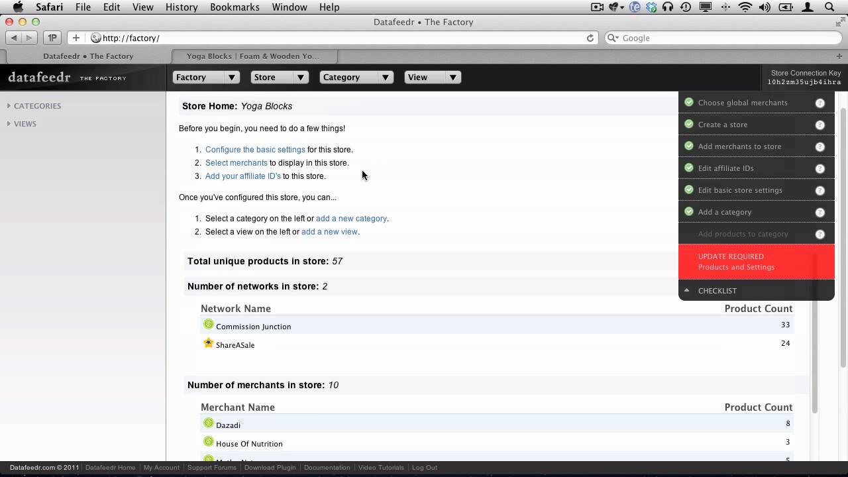848x477 pixels.
Task: Click green checkmark beside Choose global merchants
Action: click(x=689, y=102)
